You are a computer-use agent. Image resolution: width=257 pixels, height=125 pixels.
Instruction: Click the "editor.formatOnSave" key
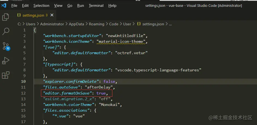68,93
